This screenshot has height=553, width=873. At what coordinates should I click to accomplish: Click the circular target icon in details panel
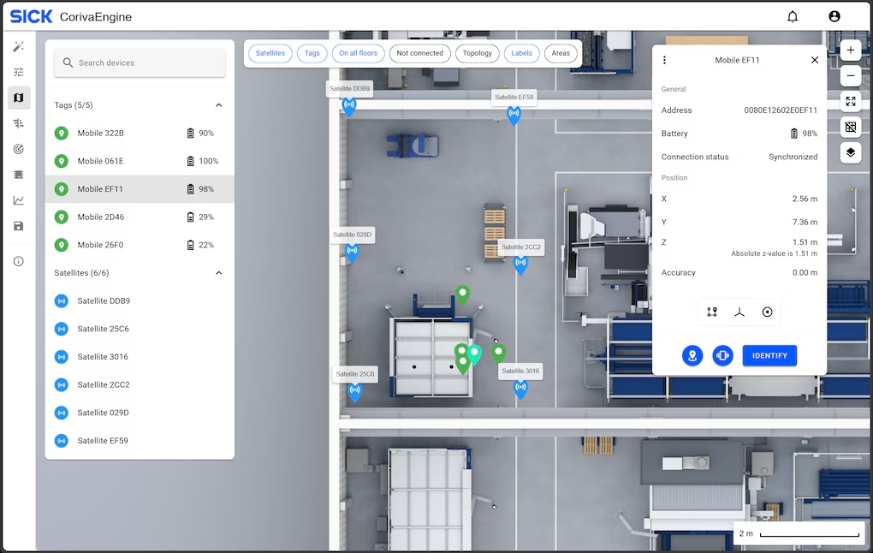coord(767,312)
